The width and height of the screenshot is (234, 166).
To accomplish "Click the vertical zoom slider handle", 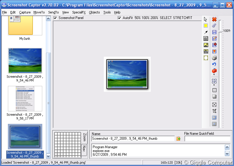I will click(x=221, y=31).
